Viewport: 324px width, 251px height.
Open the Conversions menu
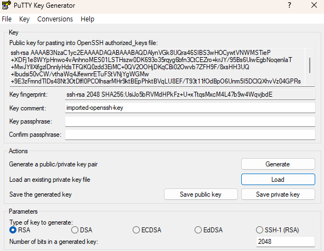click(x=55, y=19)
